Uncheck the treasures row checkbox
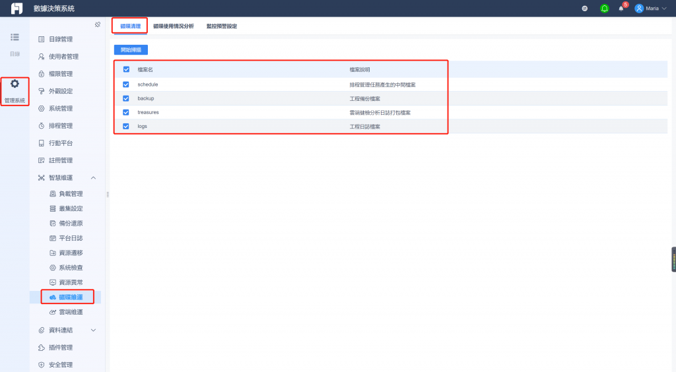The image size is (676, 372). coord(126,112)
